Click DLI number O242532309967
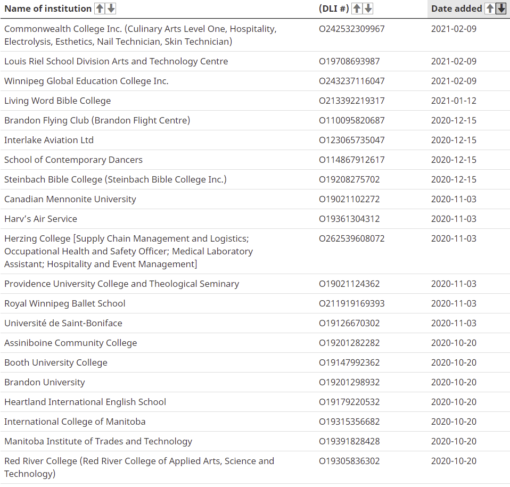Image resolution: width=510 pixels, height=487 pixels. pyautogui.click(x=351, y=29)
